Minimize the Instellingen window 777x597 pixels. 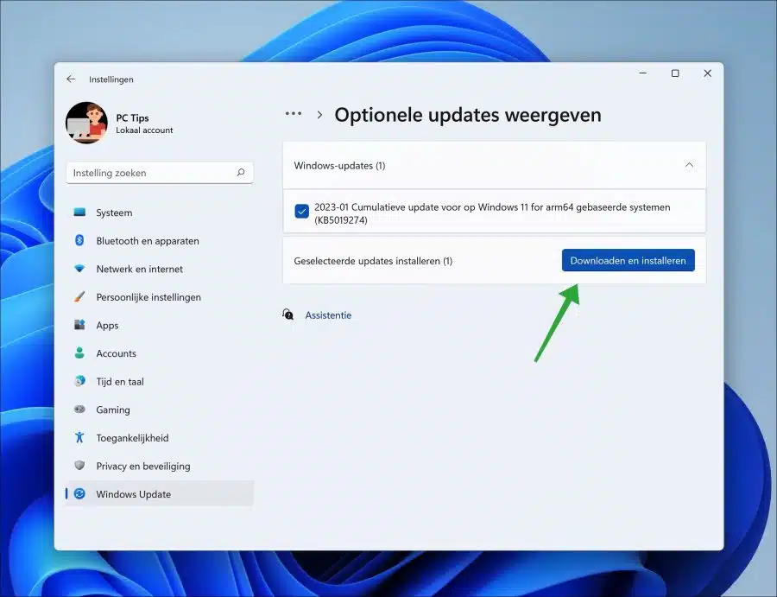[642, 73]
